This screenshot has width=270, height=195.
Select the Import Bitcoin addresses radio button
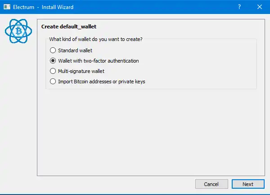(53, 82)
